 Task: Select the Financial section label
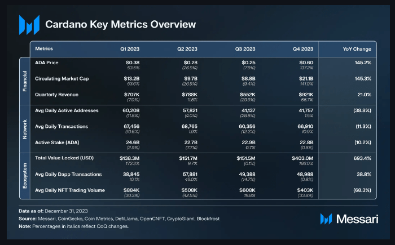click(x=25, y=80)
